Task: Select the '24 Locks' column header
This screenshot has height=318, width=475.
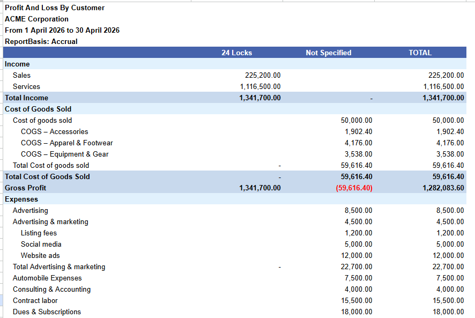Action: click(x=236, y=53)
